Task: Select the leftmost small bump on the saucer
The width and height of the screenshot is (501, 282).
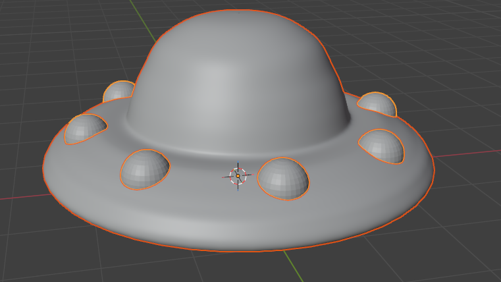Action: [84, 129]
